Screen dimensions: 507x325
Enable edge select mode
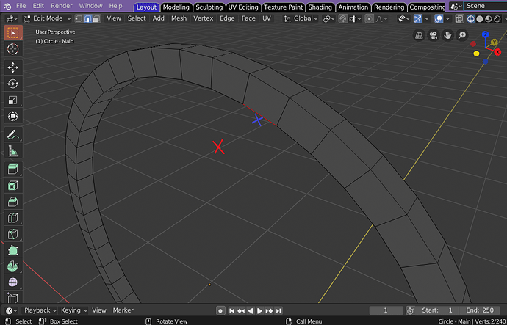click(x=87, y=19)
